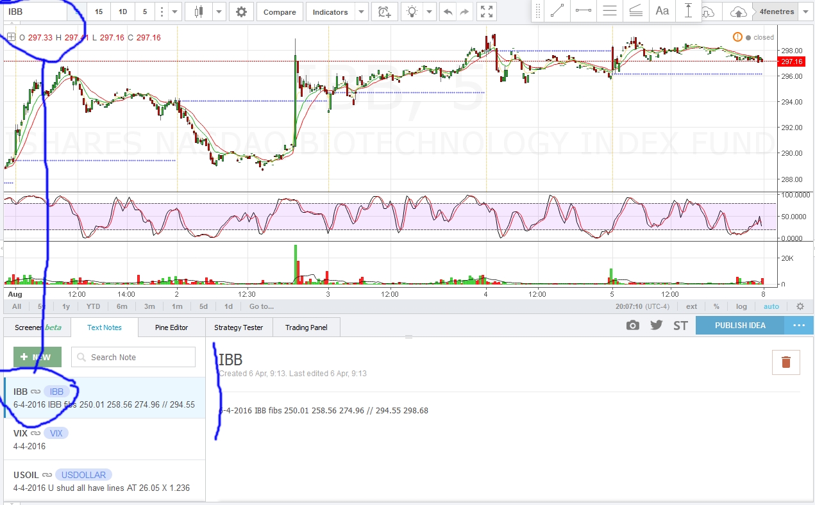This screenshot has height=505, width=815.
Task: Toggle percentage scale '%' option
Action: pos(716,306)
